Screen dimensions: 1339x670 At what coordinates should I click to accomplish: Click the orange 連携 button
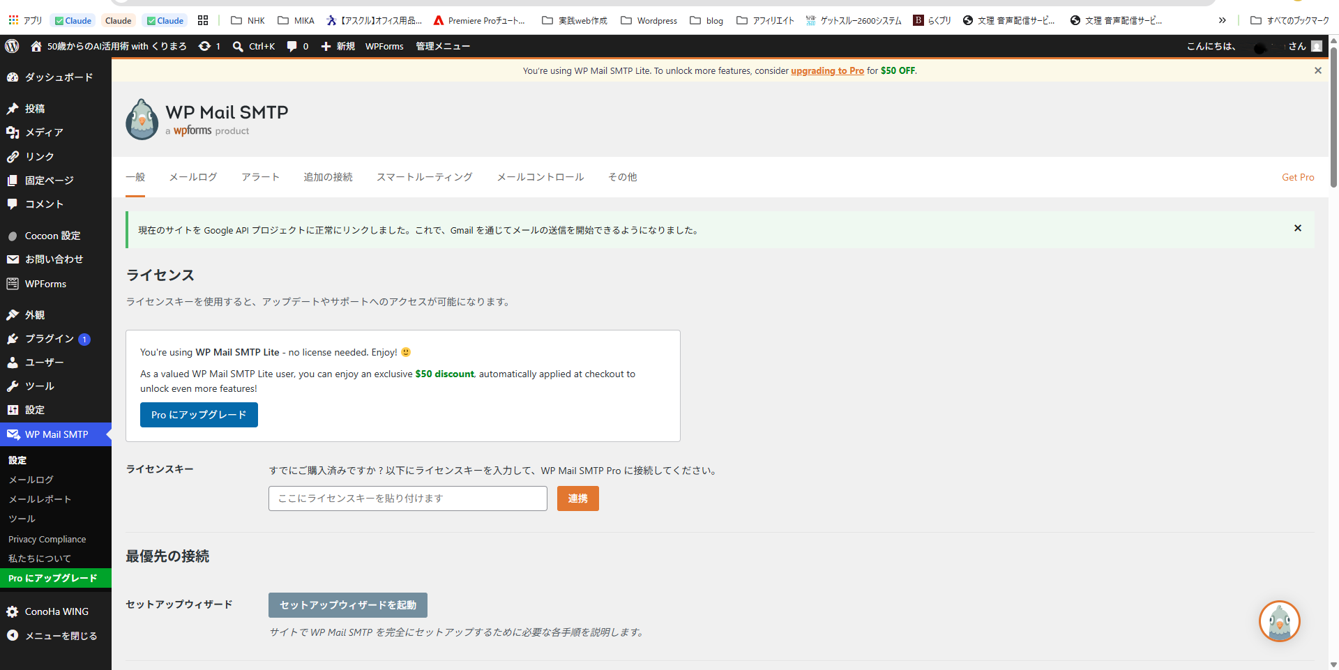(578, 498)
